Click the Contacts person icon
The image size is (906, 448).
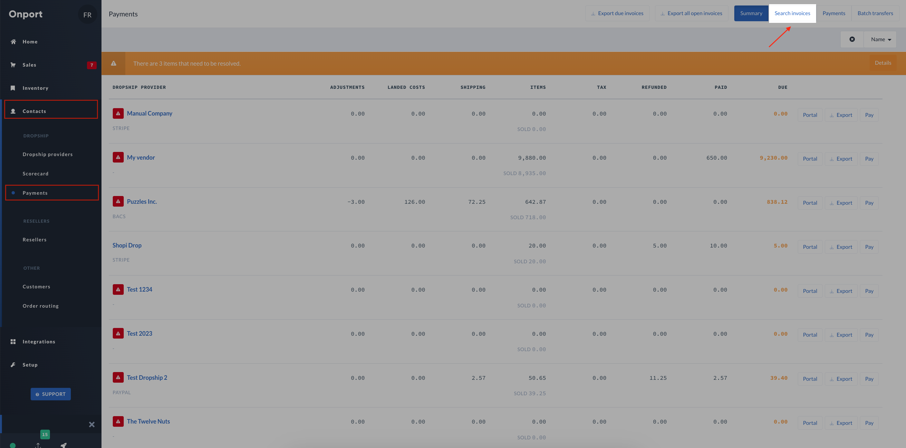click(13, 111)
